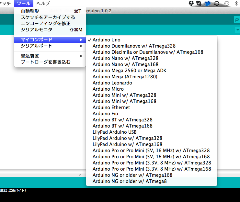Choose LilyPad Arduino USB
This screenshot has width=240, height=202.
[x=152, y=132]
